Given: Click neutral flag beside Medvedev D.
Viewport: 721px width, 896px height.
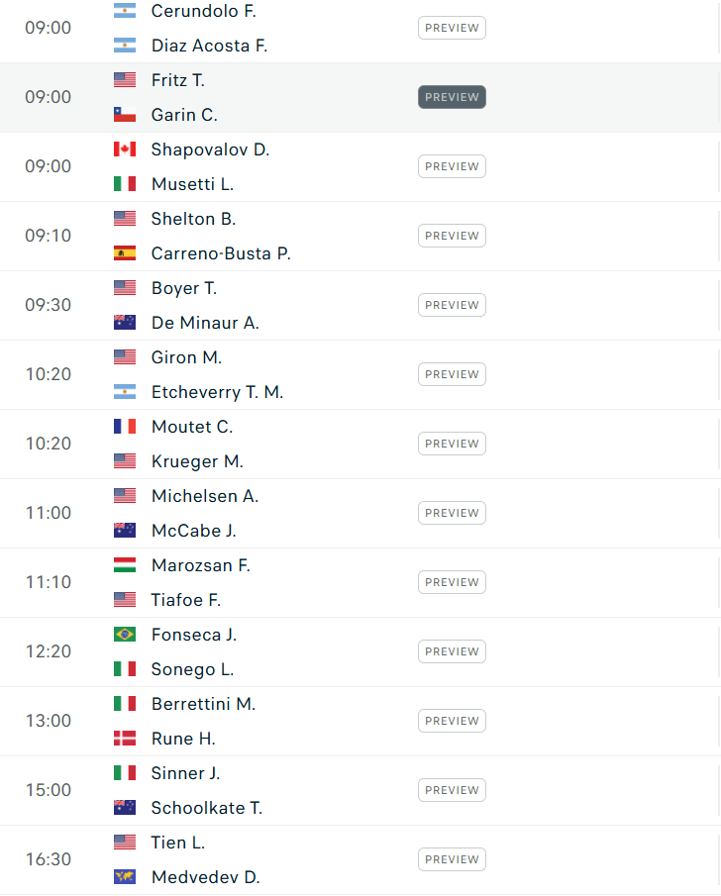Looking at the screenshot, I should [x=125, y=876].
